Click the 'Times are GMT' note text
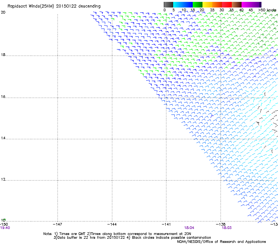The image size is (278, 244). click(x=72, y=234)
